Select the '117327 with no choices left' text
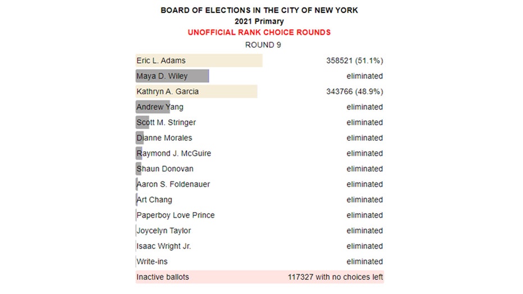 (x=335, y=277)
